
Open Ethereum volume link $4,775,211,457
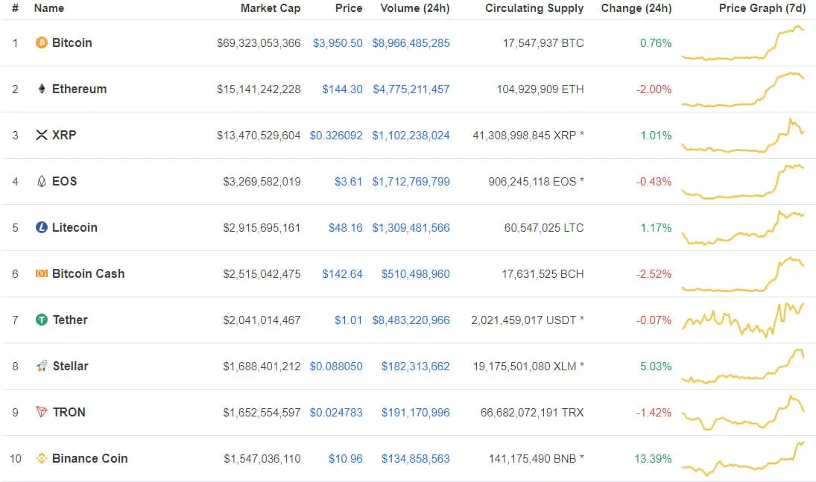click(411, 89)
